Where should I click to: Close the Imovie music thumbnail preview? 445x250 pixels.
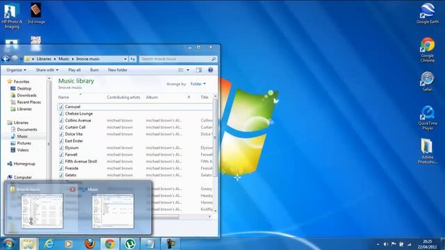click(72, 190)
